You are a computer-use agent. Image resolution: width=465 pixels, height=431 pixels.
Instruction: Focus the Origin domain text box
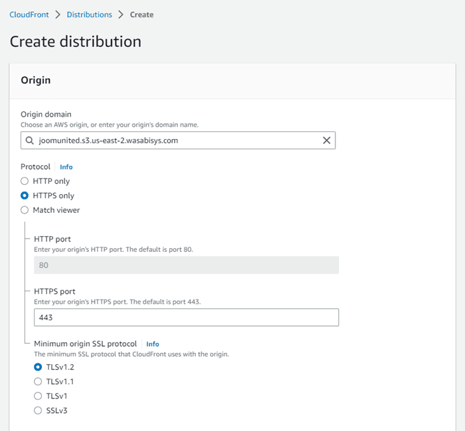click(x=173, y=141)
